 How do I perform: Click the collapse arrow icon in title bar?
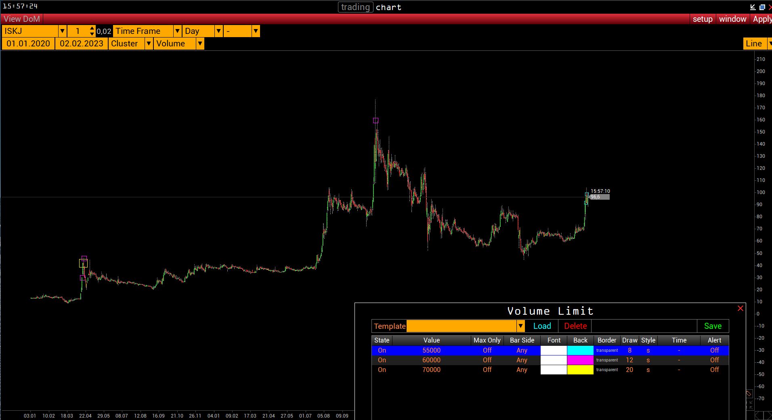pyautogui.click(x=753, y=7)
